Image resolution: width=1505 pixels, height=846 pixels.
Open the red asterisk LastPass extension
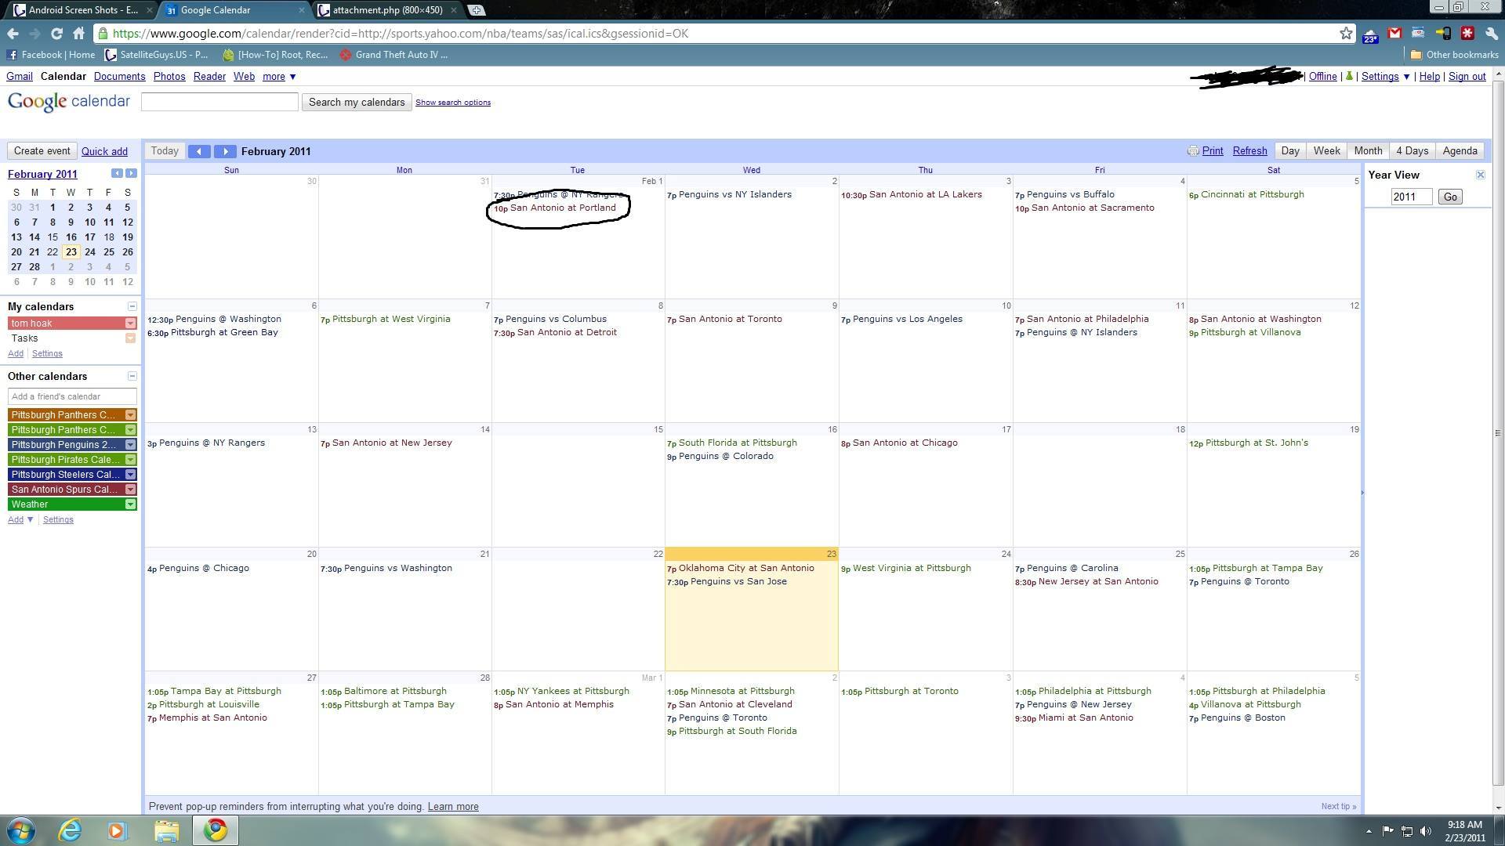1467,34
